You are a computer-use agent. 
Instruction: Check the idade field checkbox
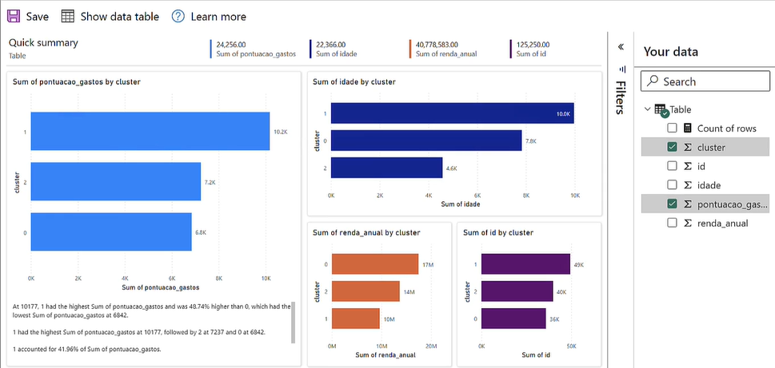[672, 185]
